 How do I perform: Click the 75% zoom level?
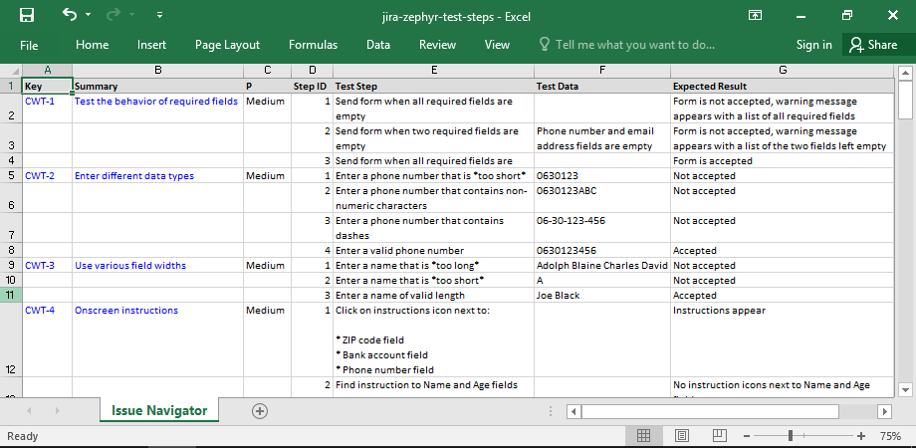pyautogui.click(x=890, y=436)
